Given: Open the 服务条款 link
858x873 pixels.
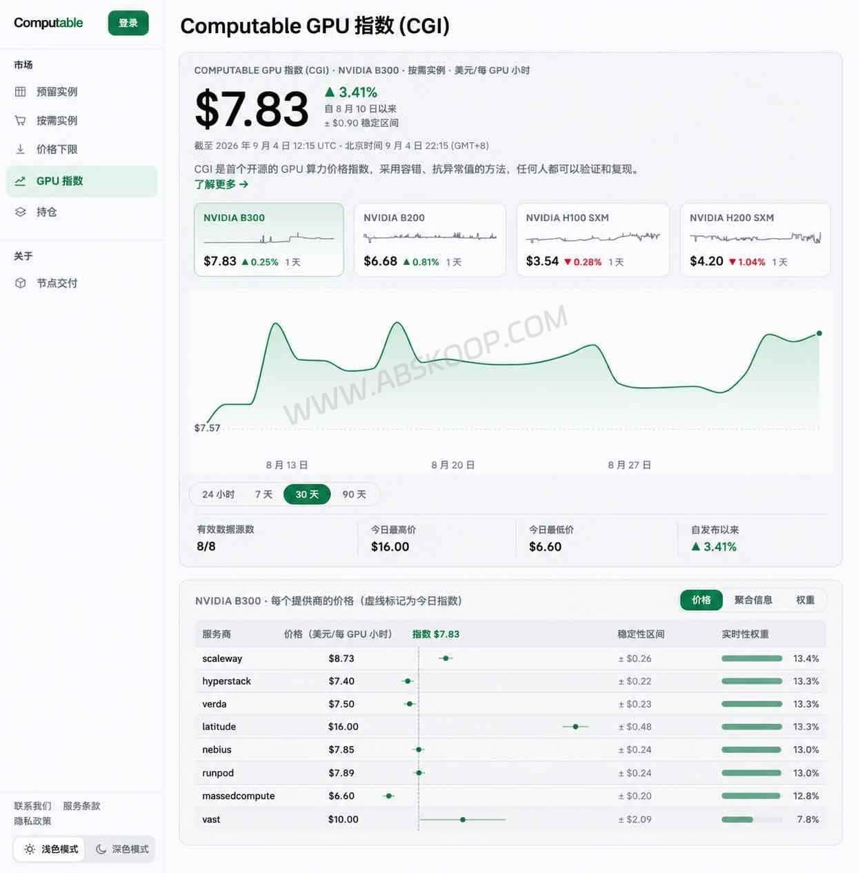Looking at the screenshot, I should 81,805.
